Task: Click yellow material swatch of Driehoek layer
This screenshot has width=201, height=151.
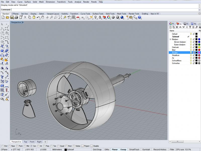Action: [x=199, y=47]
